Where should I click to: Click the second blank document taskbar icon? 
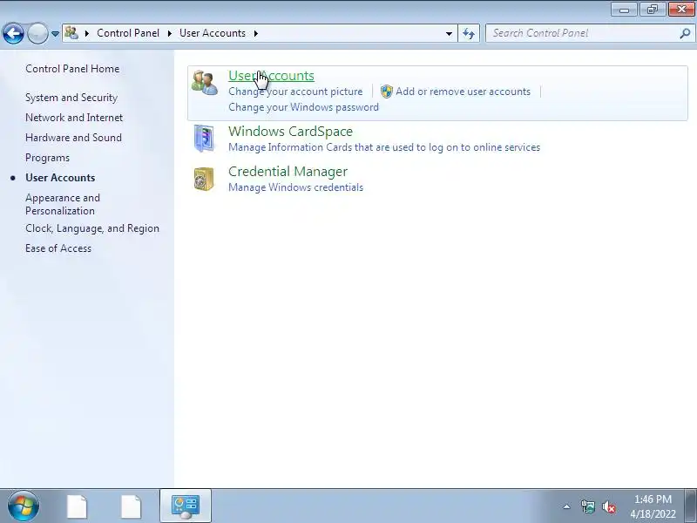132,506
